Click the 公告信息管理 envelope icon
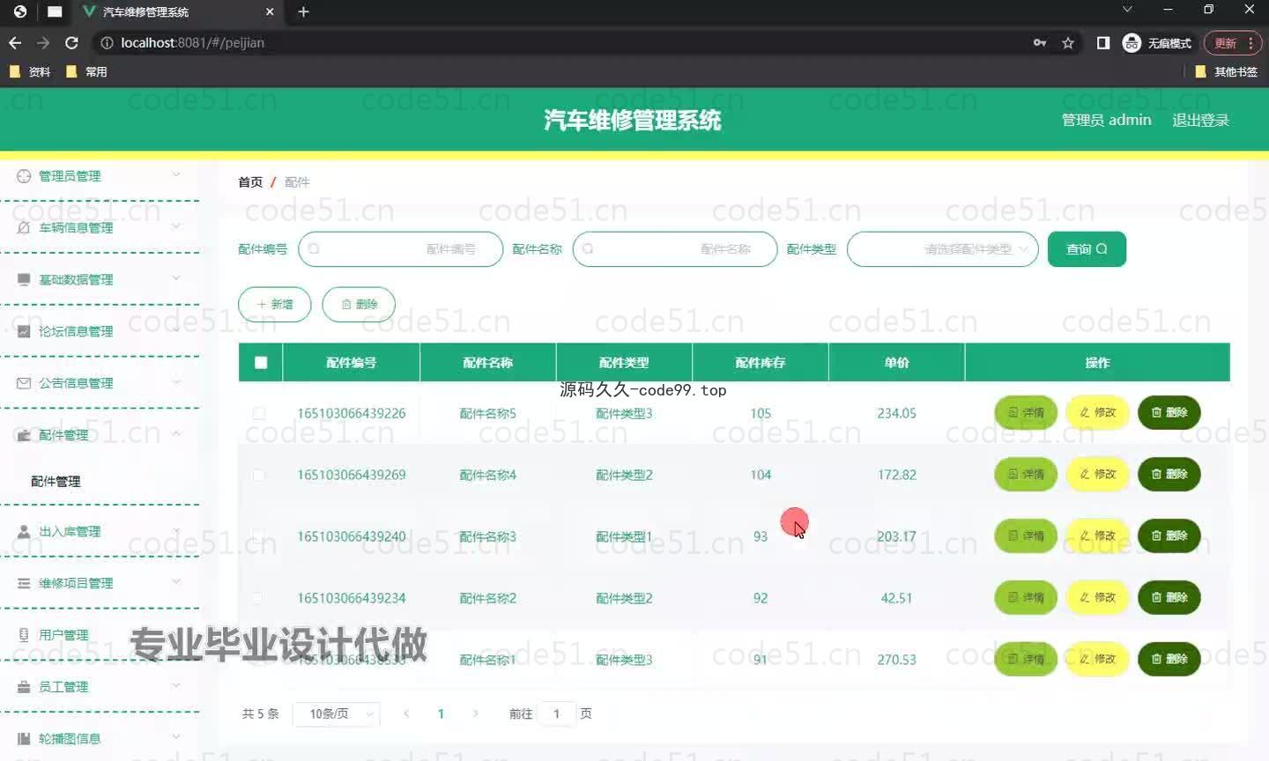This screenshot has width=1269, height=761. pyautogui.click(x=24, y=382)
